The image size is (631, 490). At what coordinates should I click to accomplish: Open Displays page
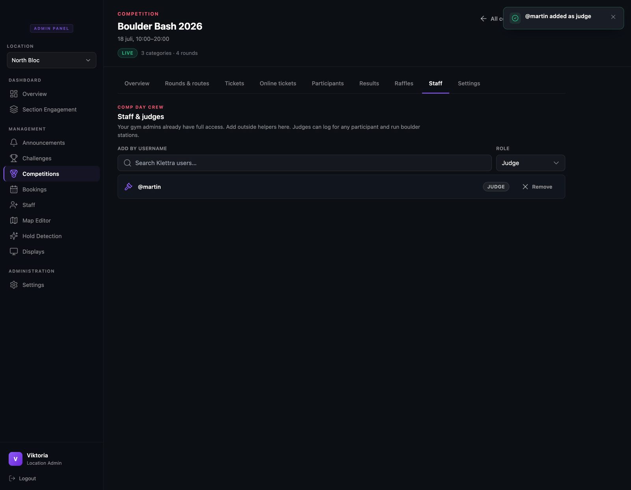click(52, 251)
